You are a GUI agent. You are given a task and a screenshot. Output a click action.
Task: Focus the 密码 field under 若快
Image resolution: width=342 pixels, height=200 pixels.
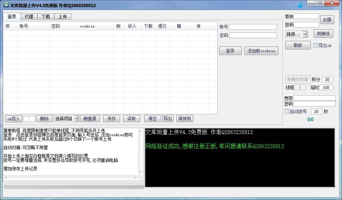[x=306, y=25]
